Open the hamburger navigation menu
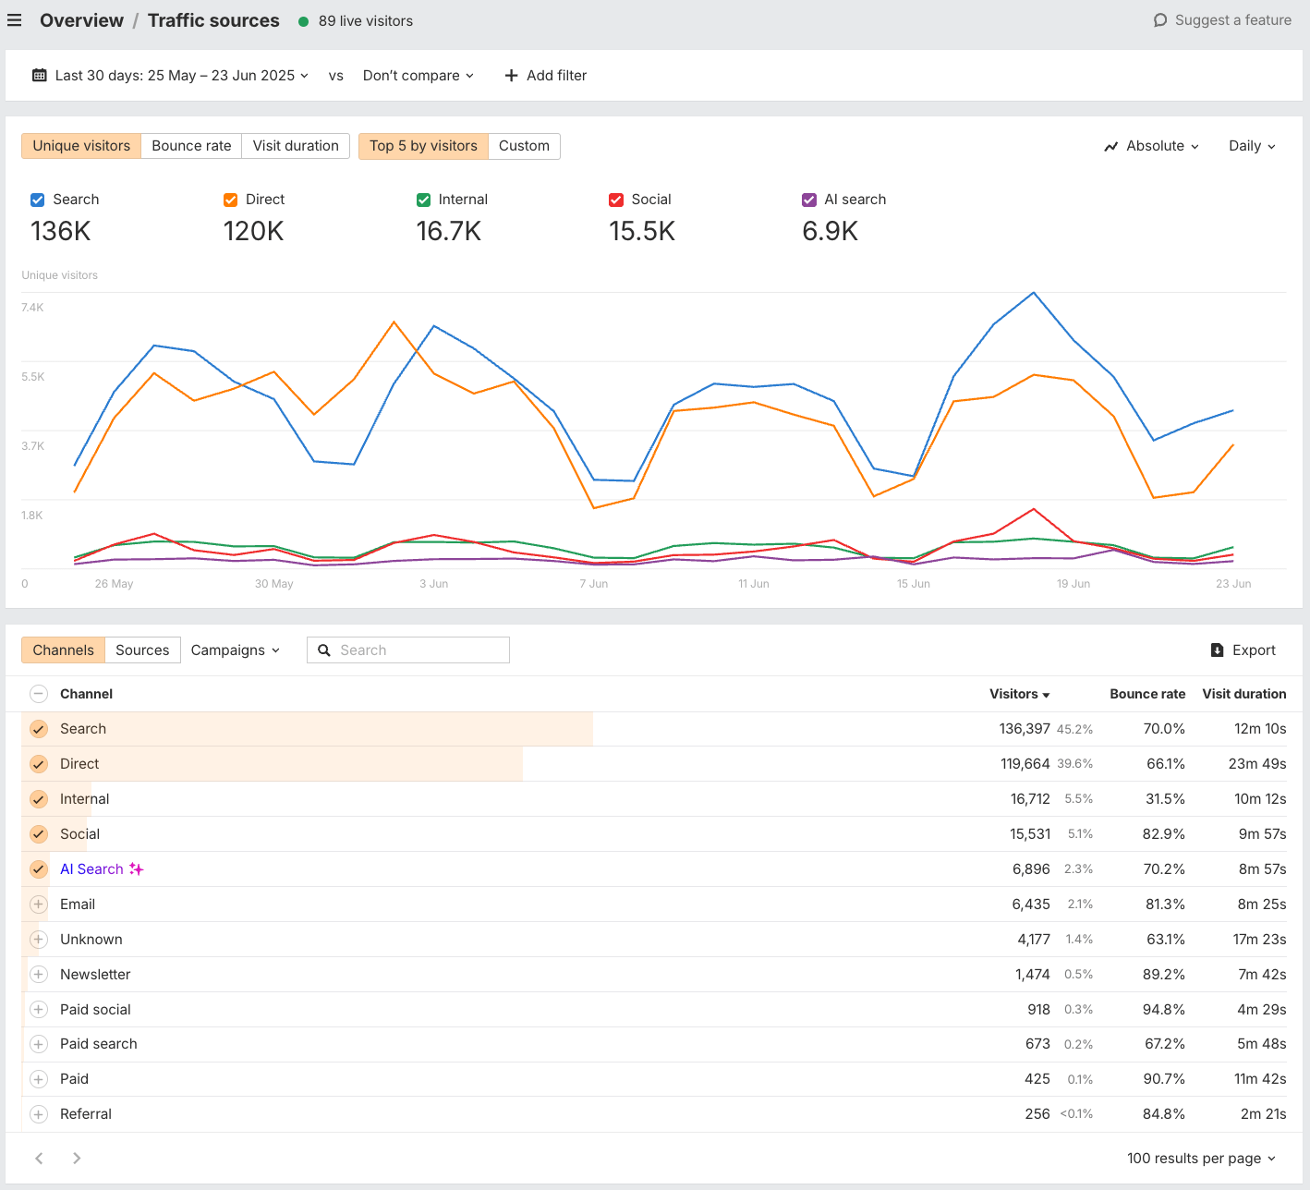The width and height of the screenshot is (1310, 1190). tap(14, 19)
